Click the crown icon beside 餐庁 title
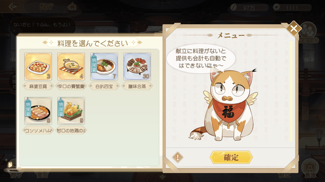 click(72, 7)
